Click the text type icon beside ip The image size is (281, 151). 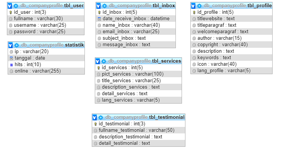(x=11, y=52)
